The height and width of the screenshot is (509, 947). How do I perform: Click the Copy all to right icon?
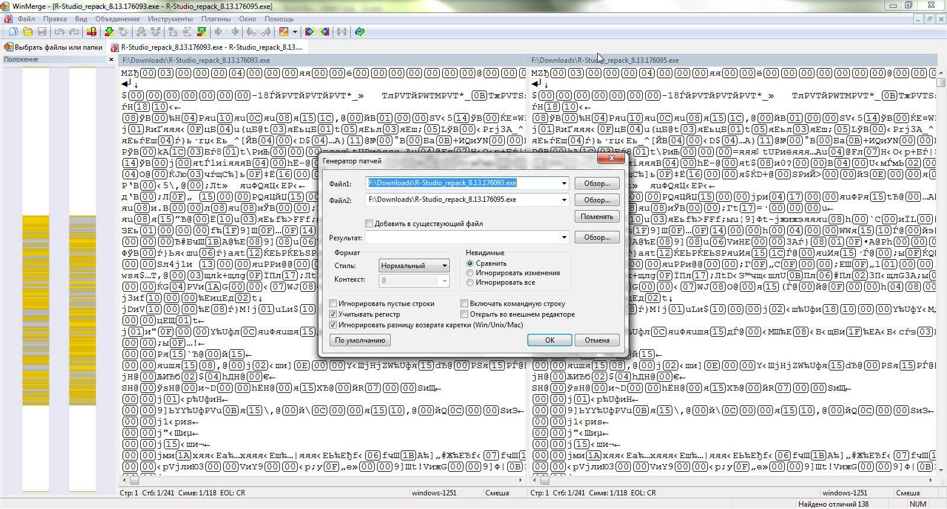click(310, 32)
